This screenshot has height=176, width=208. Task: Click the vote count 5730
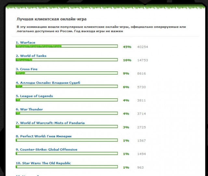tap(142, 87)
